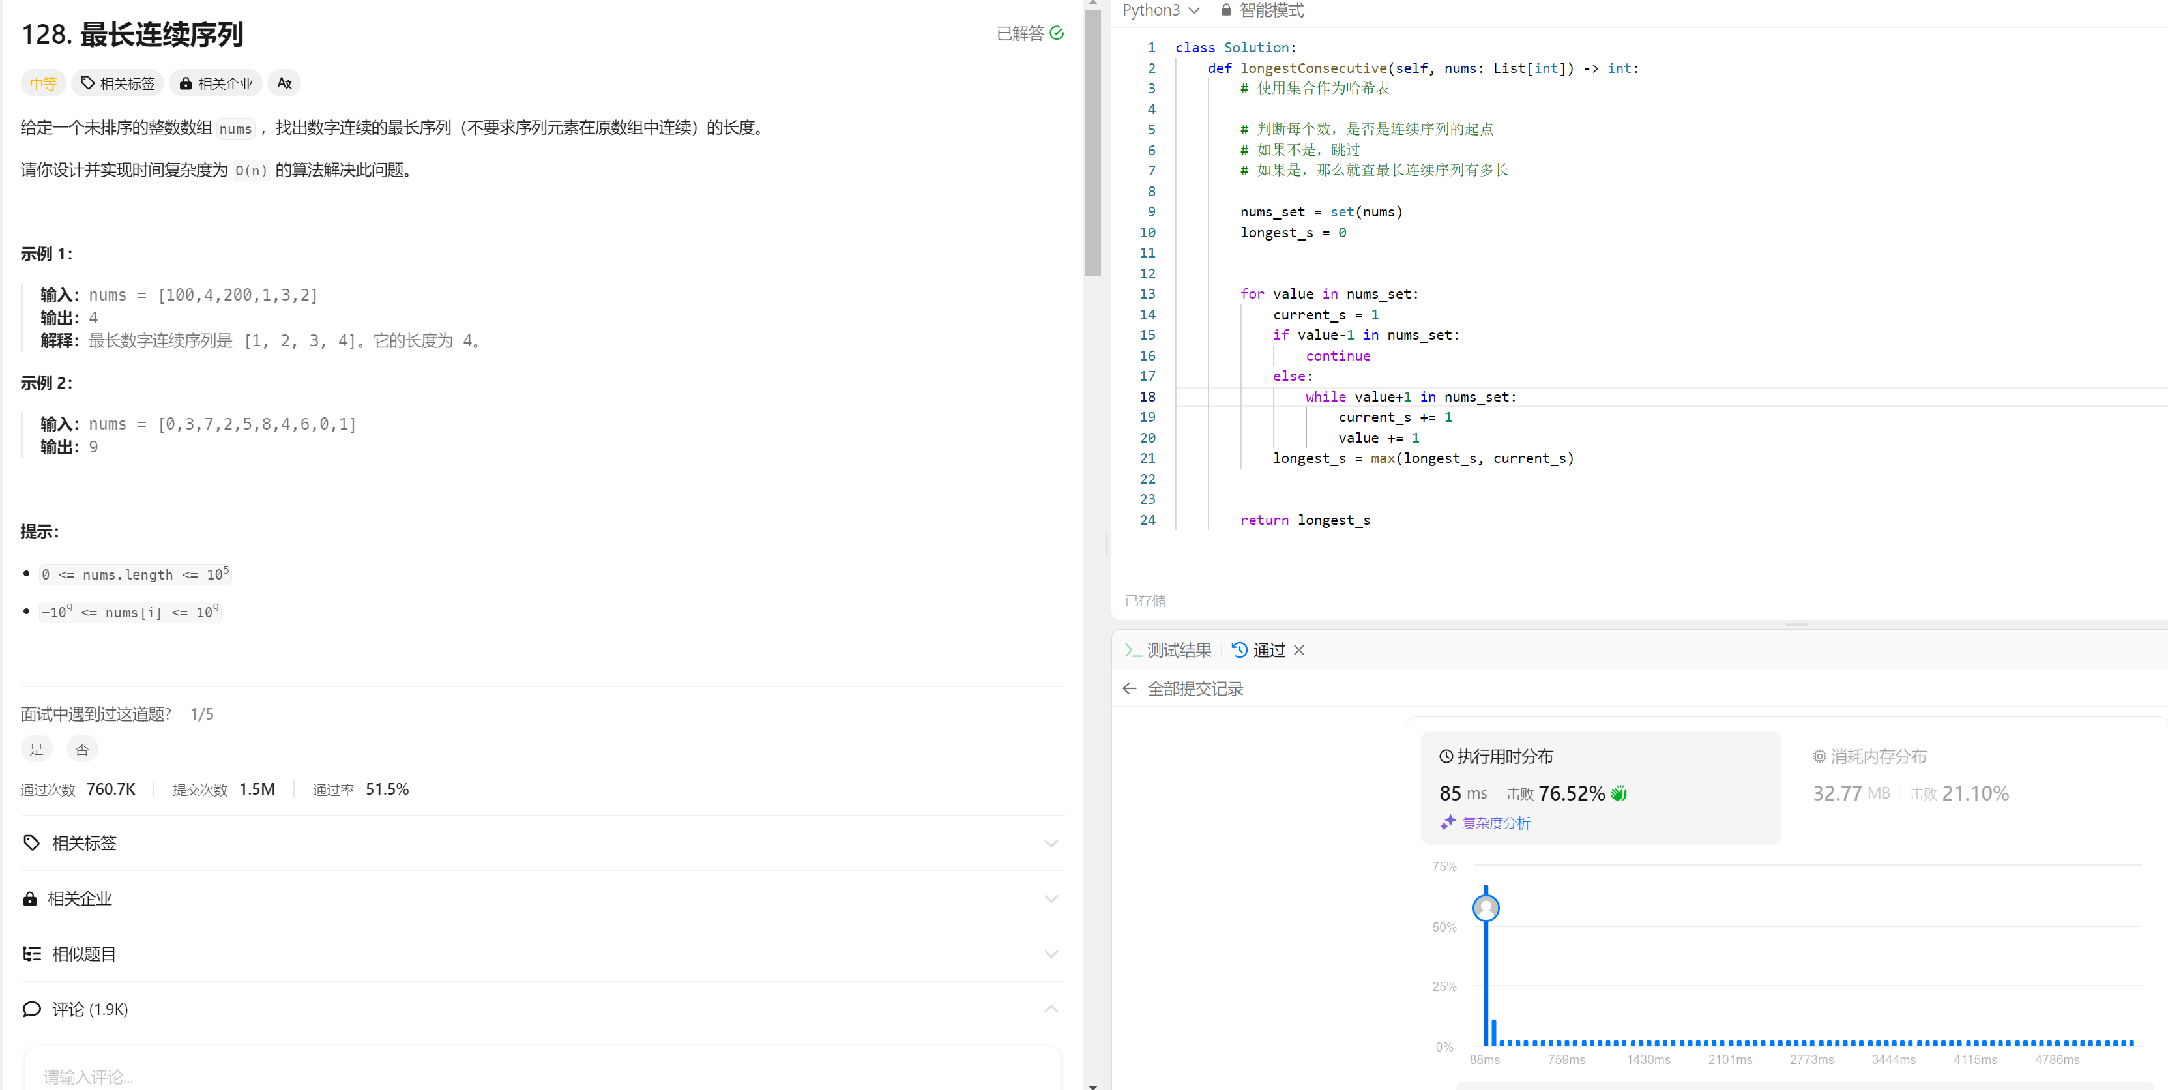The height and width of the screenshot is (1090, 2168).
Task: Click the 已解答 green check icon
Action: (1057, 33)
